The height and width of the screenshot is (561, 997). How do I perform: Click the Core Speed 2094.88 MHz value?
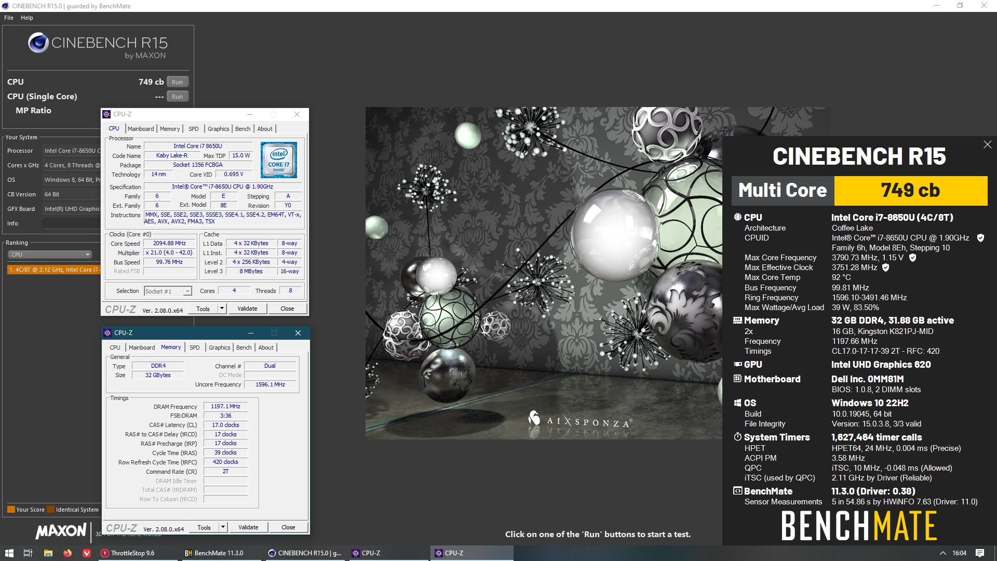point(169,243)
